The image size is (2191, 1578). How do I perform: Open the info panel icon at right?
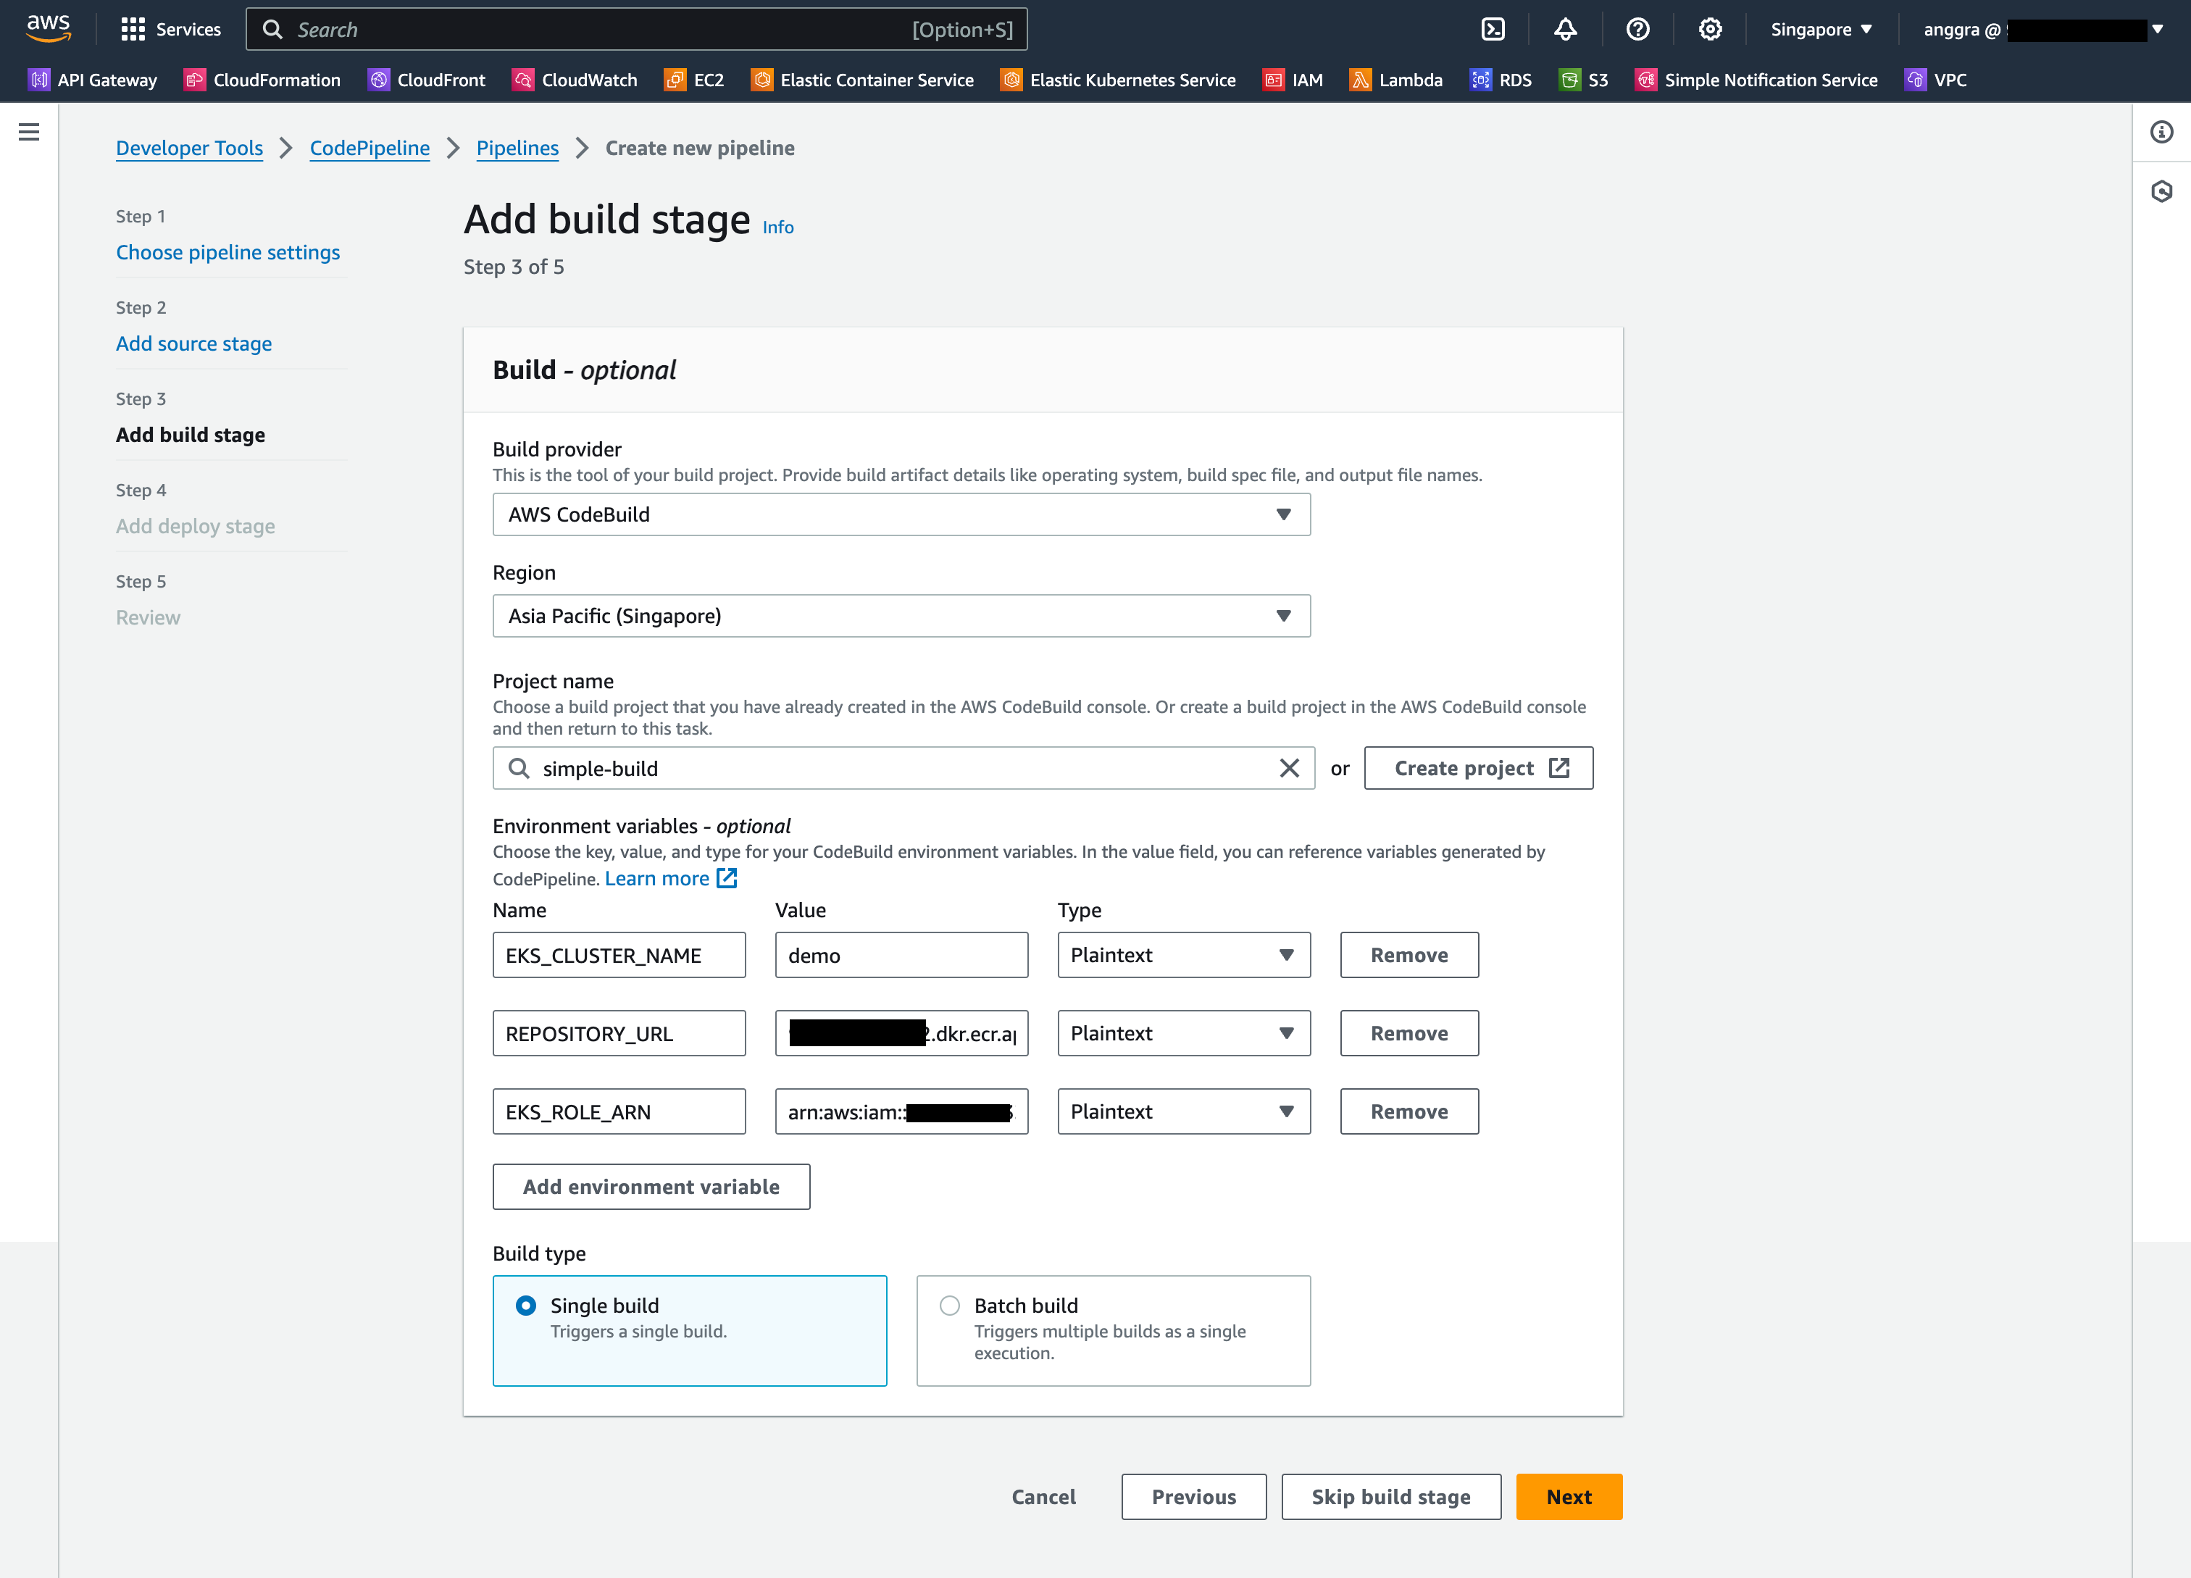(2161, 131)
